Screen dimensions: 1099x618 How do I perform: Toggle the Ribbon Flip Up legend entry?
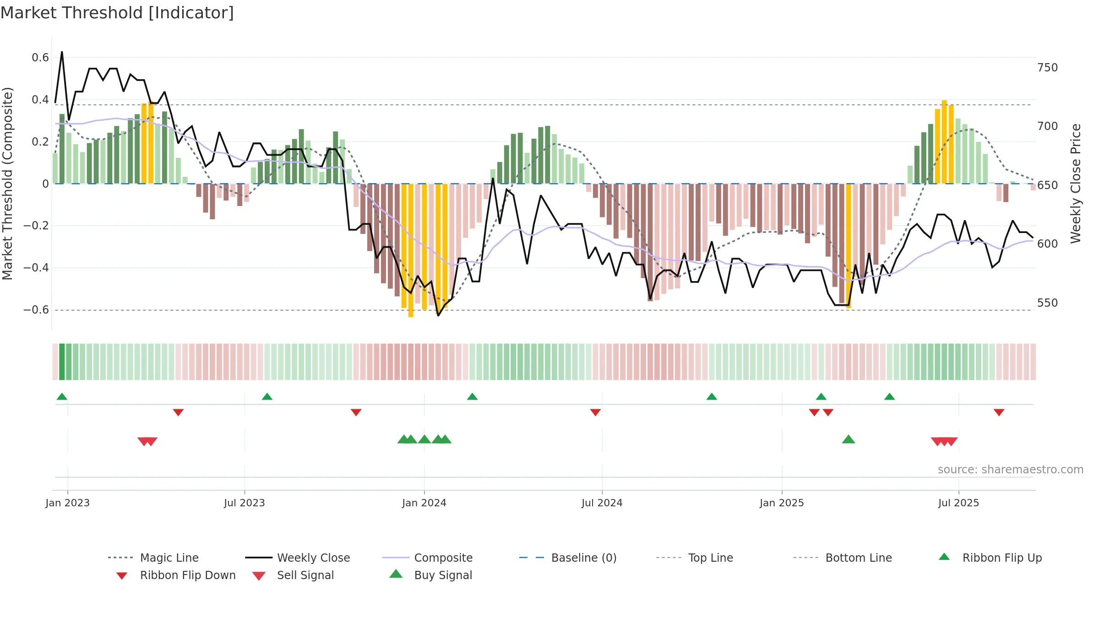pyautogui.click(x=990, y=558)
